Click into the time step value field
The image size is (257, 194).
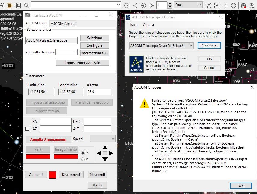[x=162, y=5]
